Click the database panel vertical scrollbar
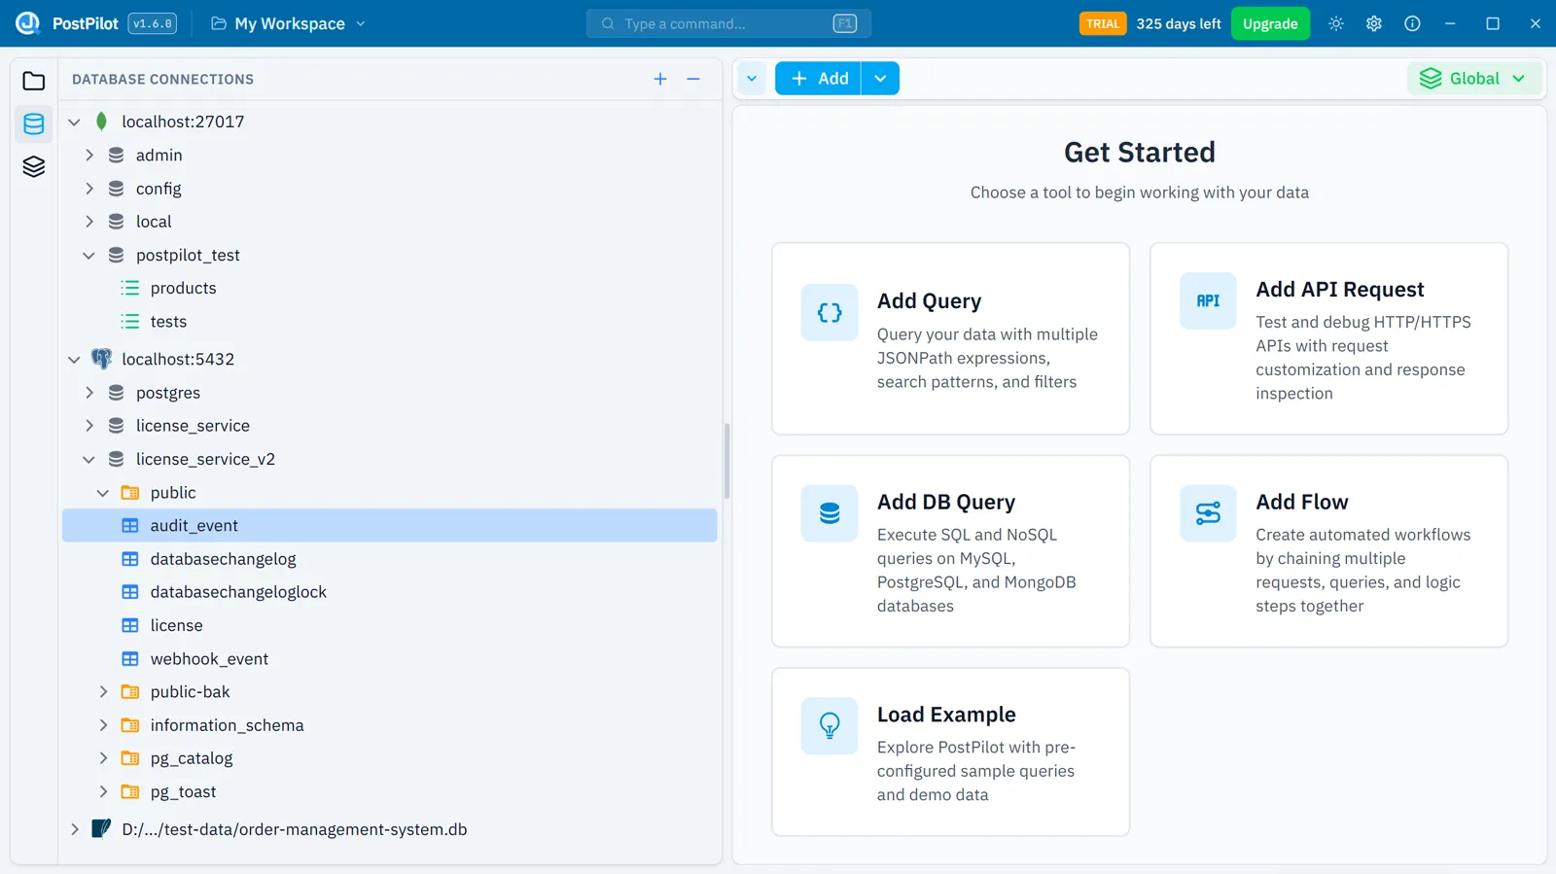This screenshot has width=1556, height=874. coord(726,461)
